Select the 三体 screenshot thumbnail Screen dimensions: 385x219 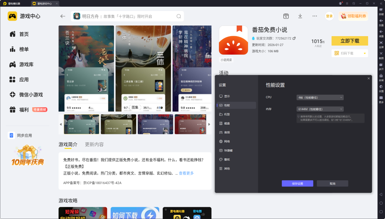(118, 124)
